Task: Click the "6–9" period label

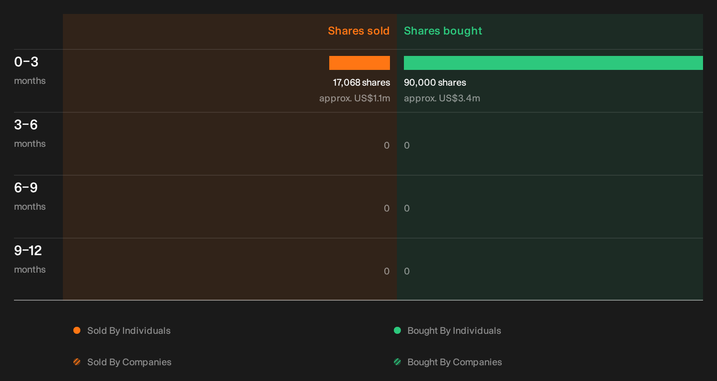Action: (x=26, y=188)
